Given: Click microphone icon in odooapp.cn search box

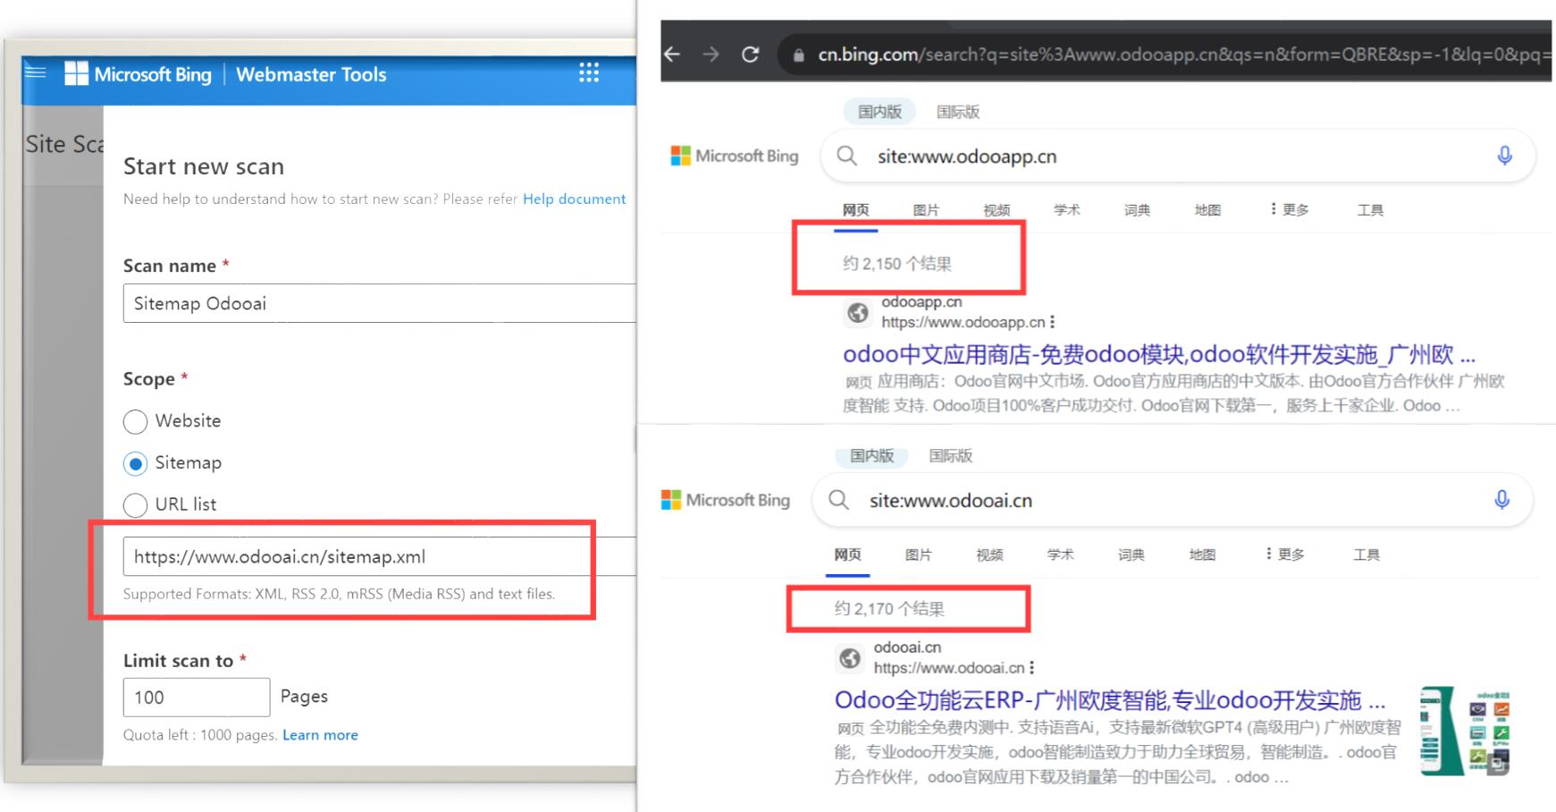Looking at the screenshot, I should 1505,156.
